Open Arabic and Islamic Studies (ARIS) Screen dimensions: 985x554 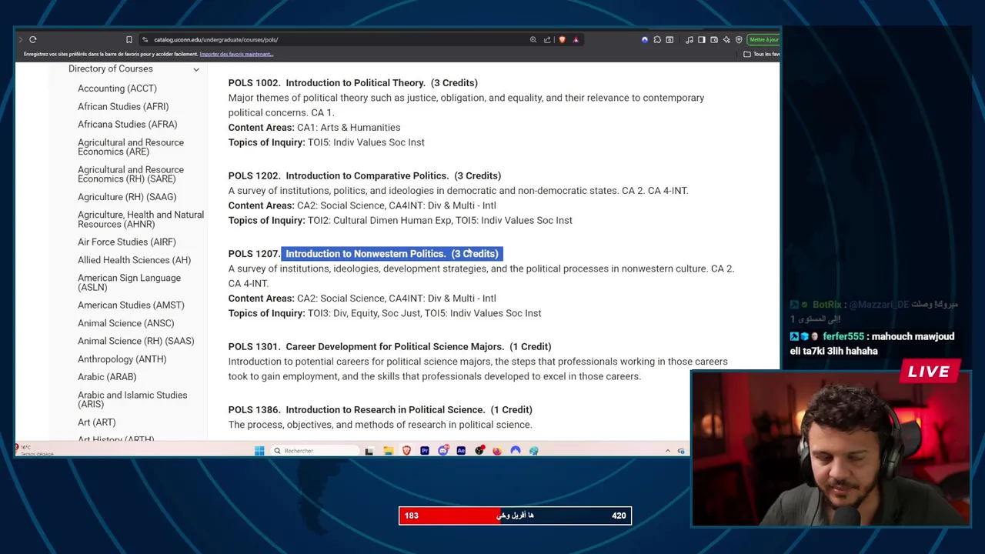[132, 399]
